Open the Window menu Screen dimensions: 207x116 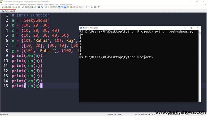[x=69, y=5]
